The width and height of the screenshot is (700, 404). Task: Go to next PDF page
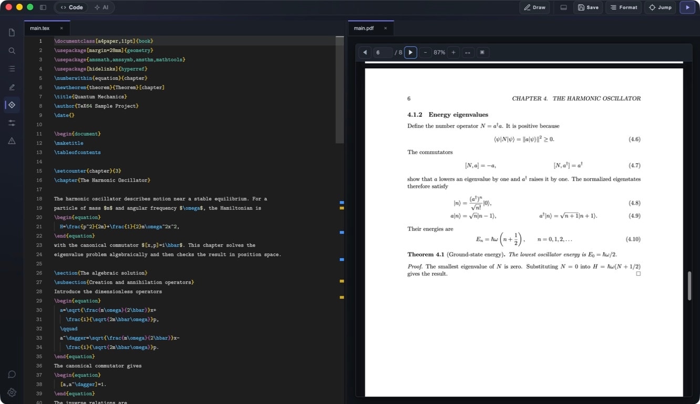(x=410, y=53)
